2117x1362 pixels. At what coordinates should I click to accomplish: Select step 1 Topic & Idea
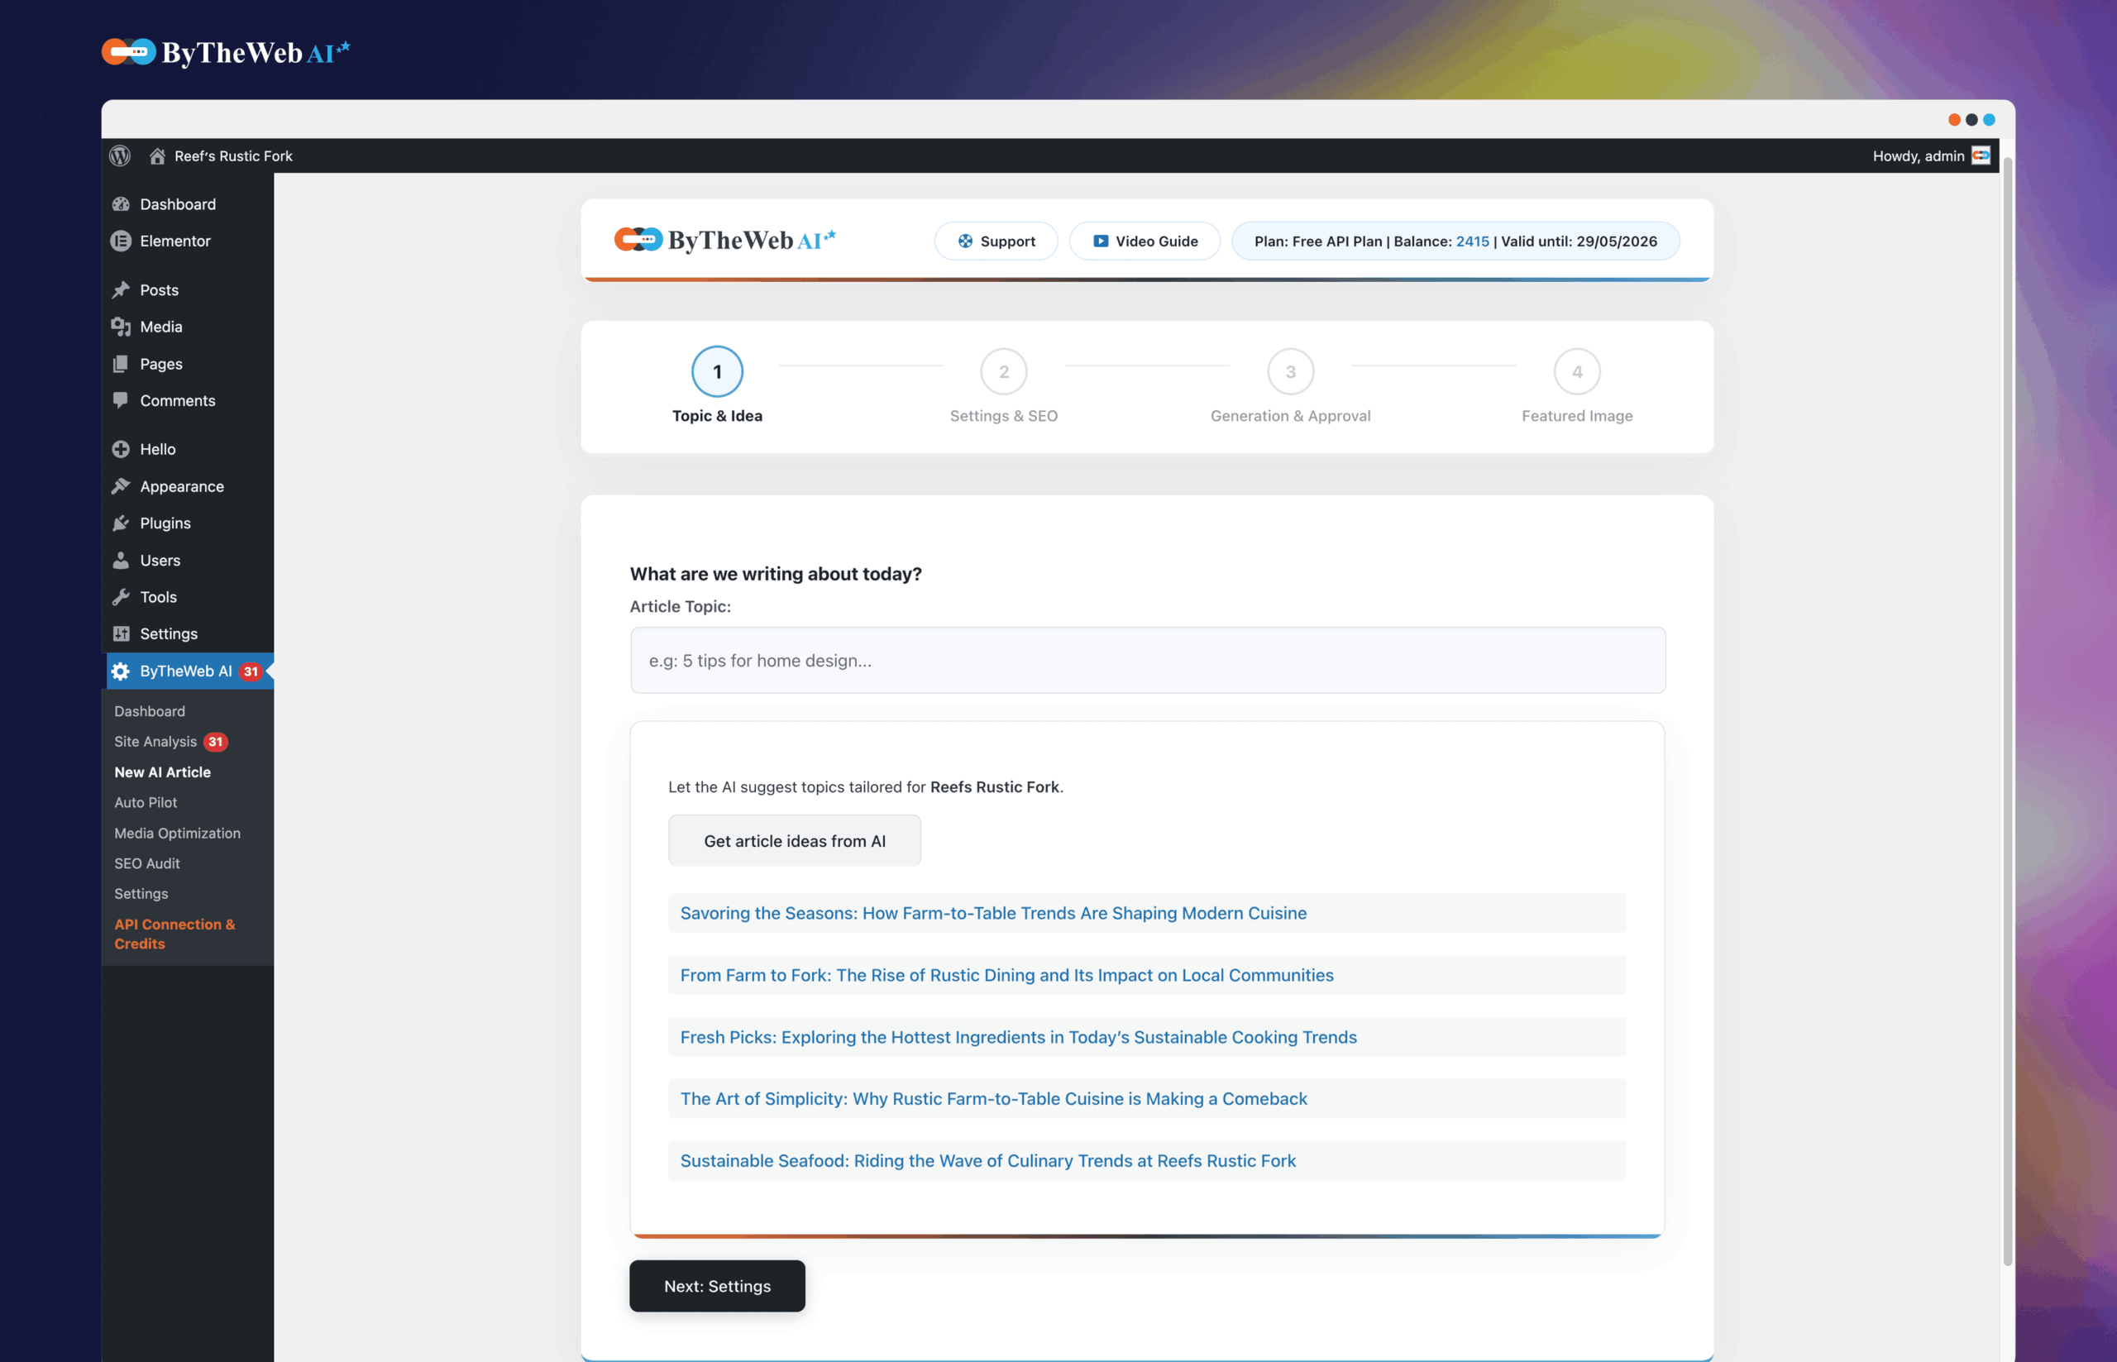tap(717, 385)
